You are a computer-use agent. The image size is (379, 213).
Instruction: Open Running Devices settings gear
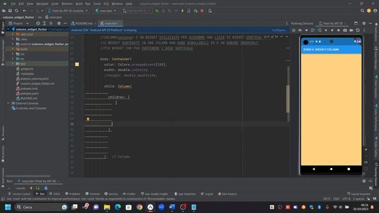(364, 24)
